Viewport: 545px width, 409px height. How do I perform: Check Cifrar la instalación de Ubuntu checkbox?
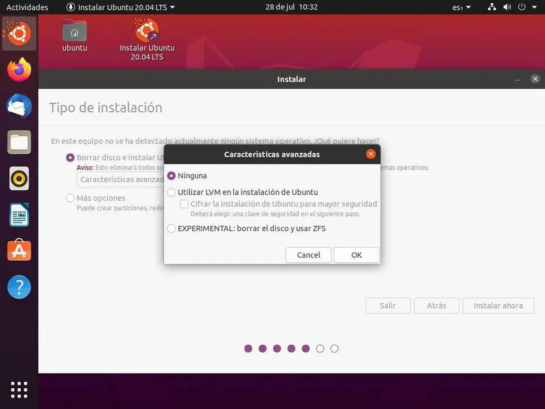click(184, 204)
